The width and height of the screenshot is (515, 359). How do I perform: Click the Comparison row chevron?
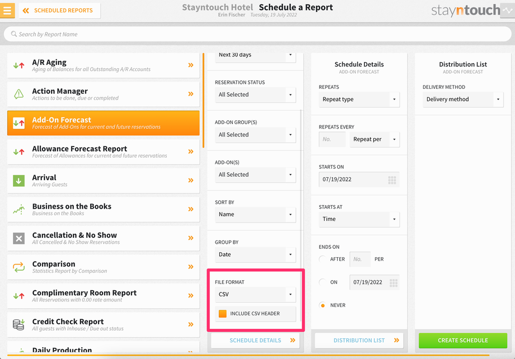click(x=191, y=267)
